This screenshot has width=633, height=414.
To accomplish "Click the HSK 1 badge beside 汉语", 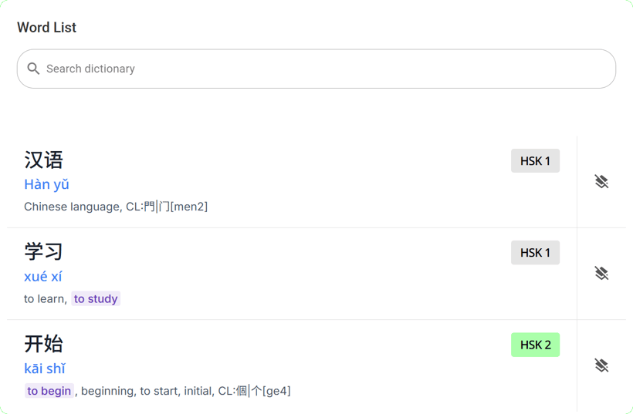I will click(535, 161).
